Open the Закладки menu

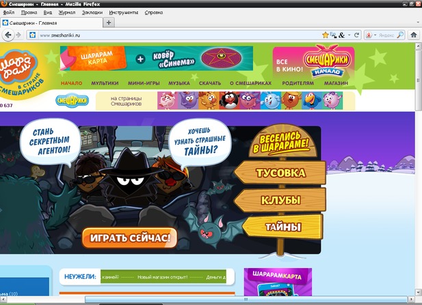tap(92, 12)
